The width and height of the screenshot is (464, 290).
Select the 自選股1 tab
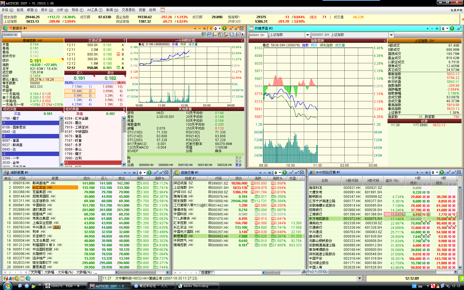[x=207, y=272]
